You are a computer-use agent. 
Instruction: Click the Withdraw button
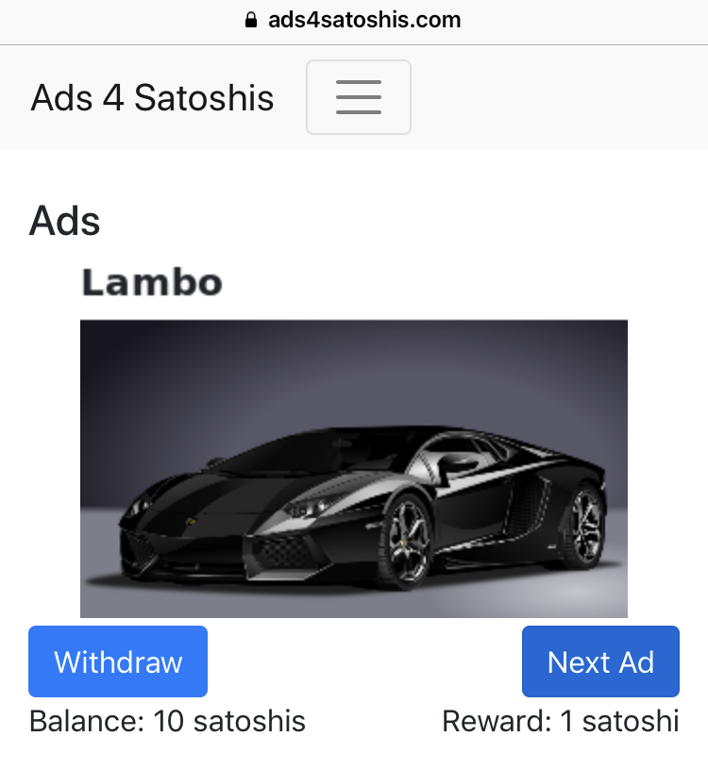pos(118,661)
